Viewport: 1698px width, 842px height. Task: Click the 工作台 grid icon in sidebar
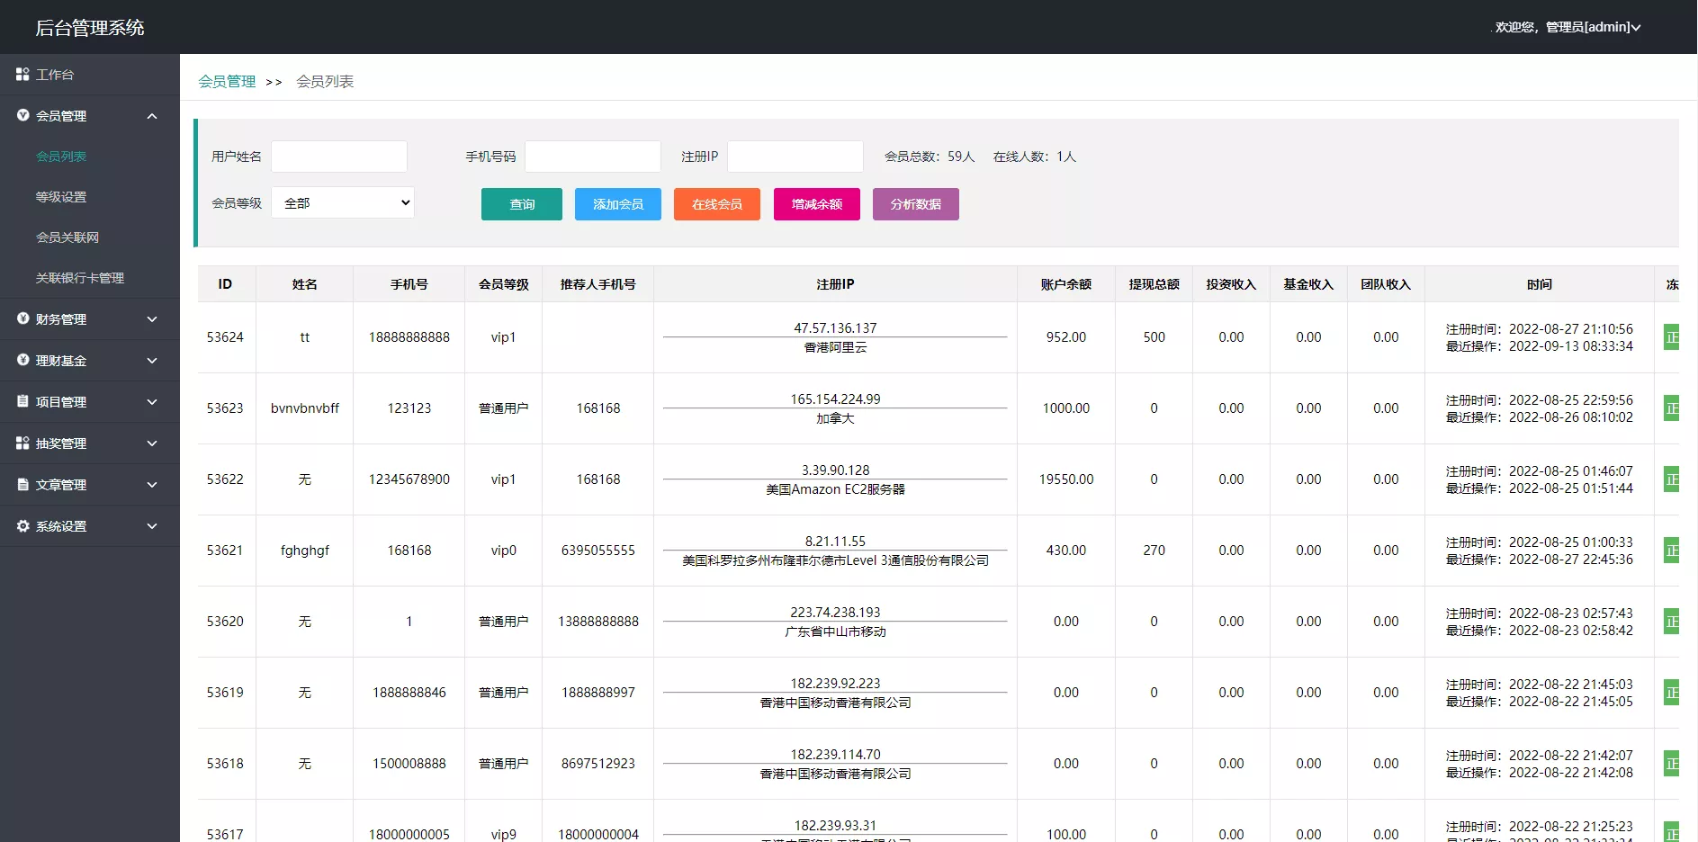coord(22,75)
